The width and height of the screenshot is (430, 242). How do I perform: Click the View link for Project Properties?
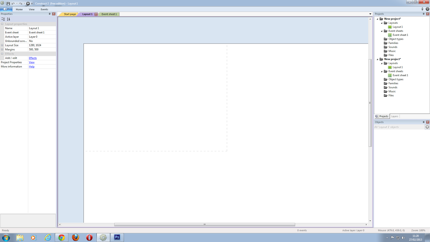pyautogui.click(x=32, y=62)
